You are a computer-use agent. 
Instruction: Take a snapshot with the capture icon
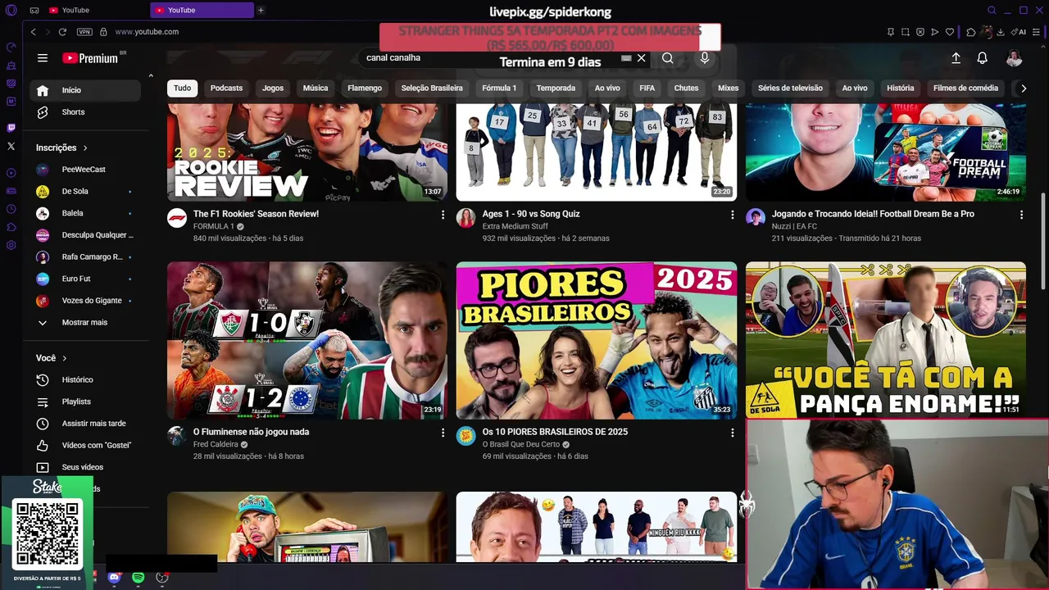click(906, 32)
